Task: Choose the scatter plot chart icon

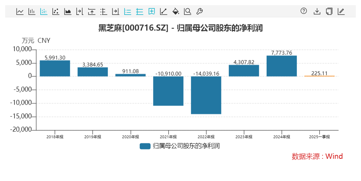Action: click(x=56, y=11)
